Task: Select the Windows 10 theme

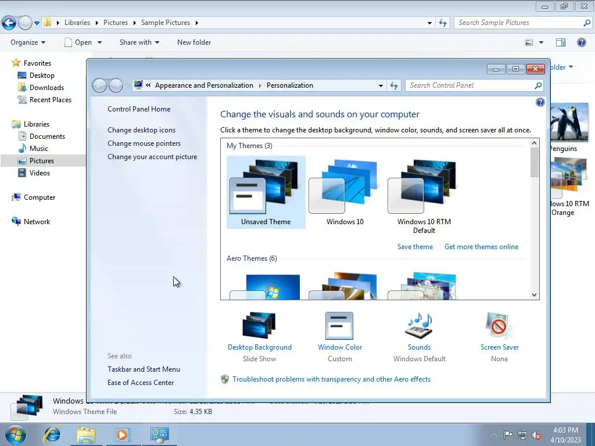Action: pos(345,192)
